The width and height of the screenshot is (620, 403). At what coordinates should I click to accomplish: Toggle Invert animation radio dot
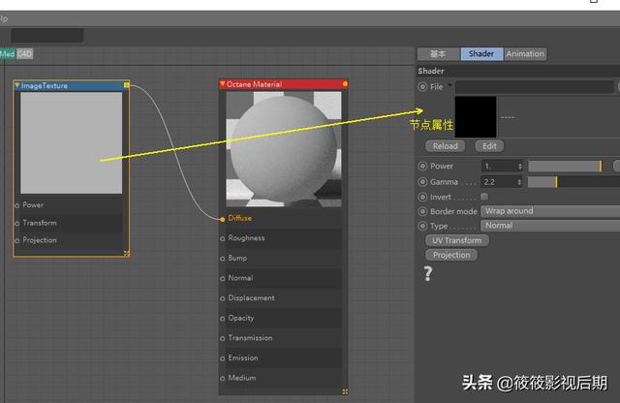422,197
